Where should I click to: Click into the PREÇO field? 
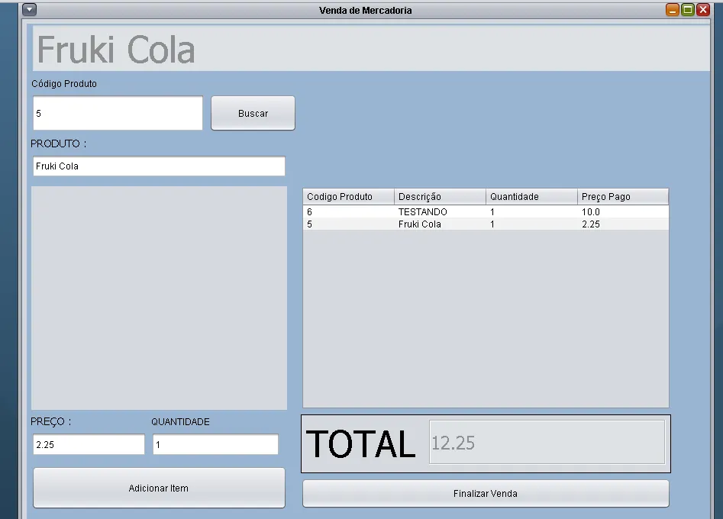tap(89, 444)
